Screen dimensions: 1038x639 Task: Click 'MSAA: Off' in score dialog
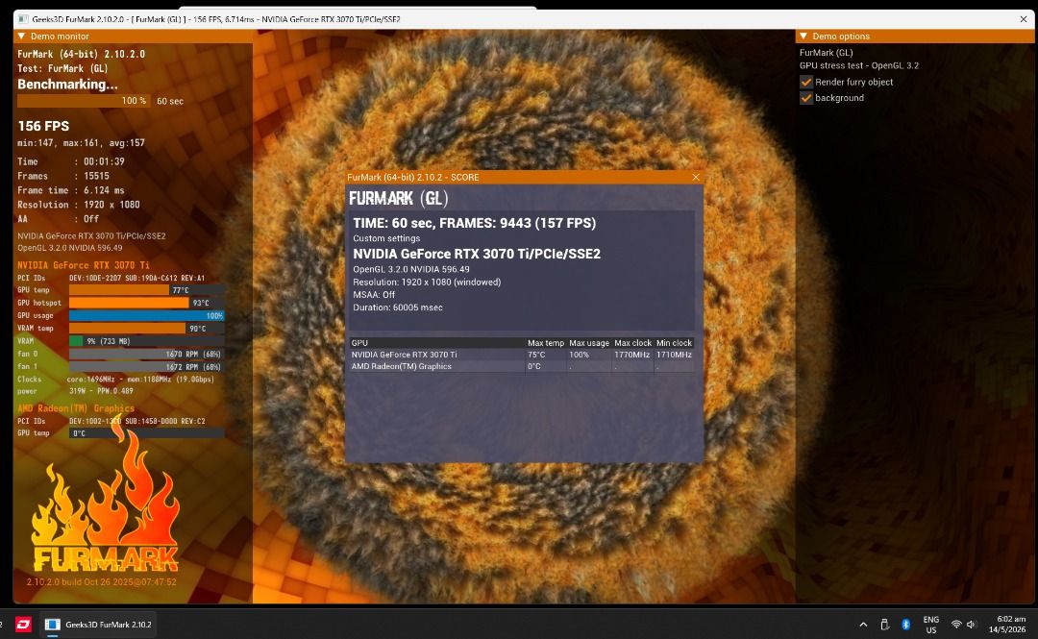click(373, 295)
